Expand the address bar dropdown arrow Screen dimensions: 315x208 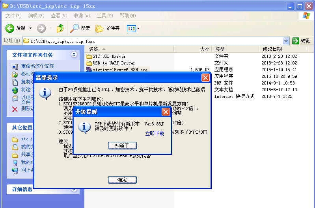[286, 41]
